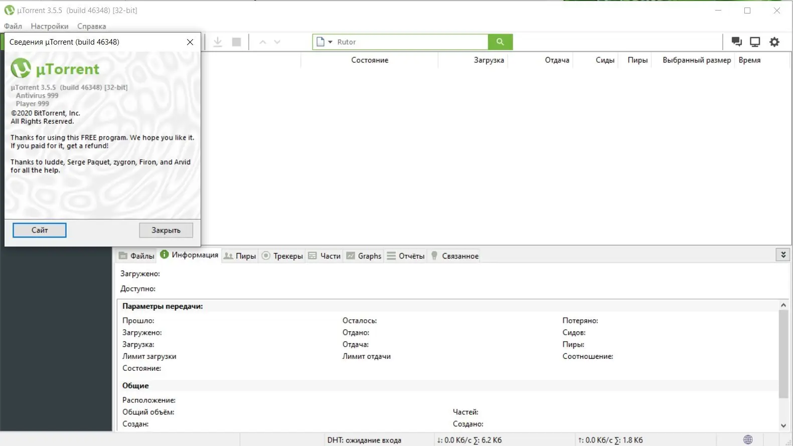Close the Сведения µTorrent dialog with X
Viewport: 793px width, 446px height.
(x=190, y=42)
